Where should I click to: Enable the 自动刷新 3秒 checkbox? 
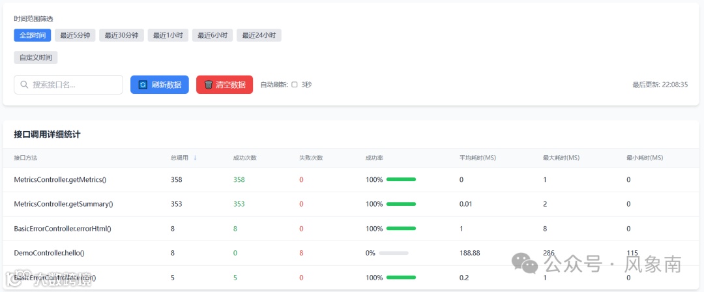click(295, 85)
